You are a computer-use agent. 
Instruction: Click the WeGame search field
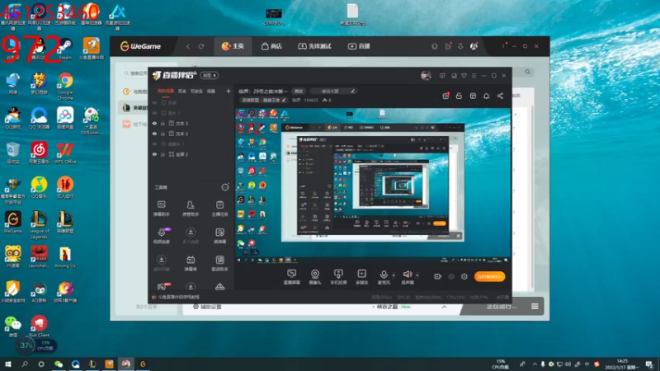click(x=135, y=73)
